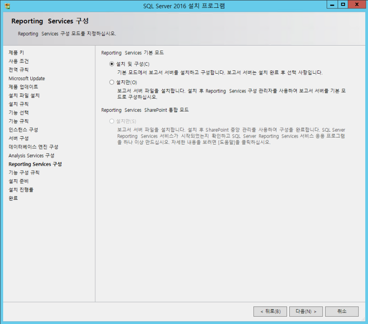Click the 뒤로(B) back button

pos(270,311)
